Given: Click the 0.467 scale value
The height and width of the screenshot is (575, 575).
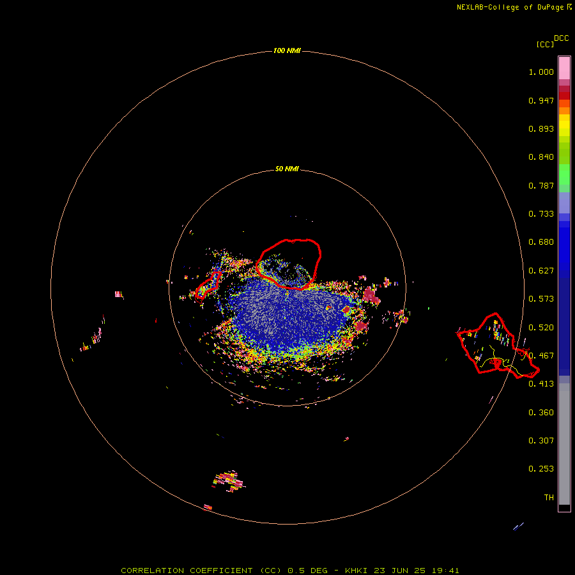Looking at the screenshot, I should (x=541, y=356).
